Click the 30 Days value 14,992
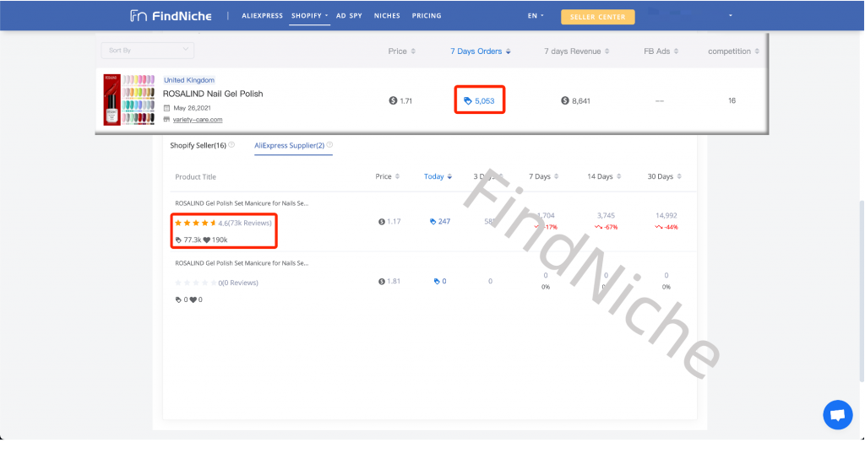The image size is (865, 453). click(x=666, y=215)
